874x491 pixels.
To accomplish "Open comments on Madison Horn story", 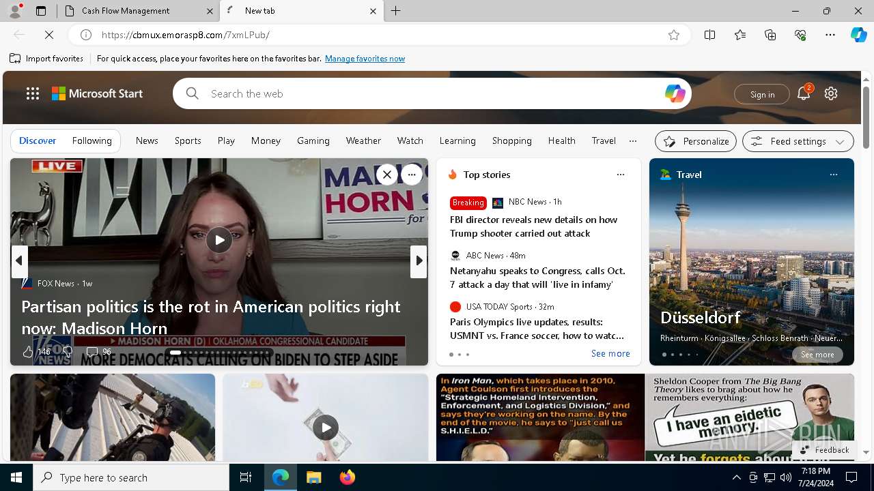I will 98,352.
